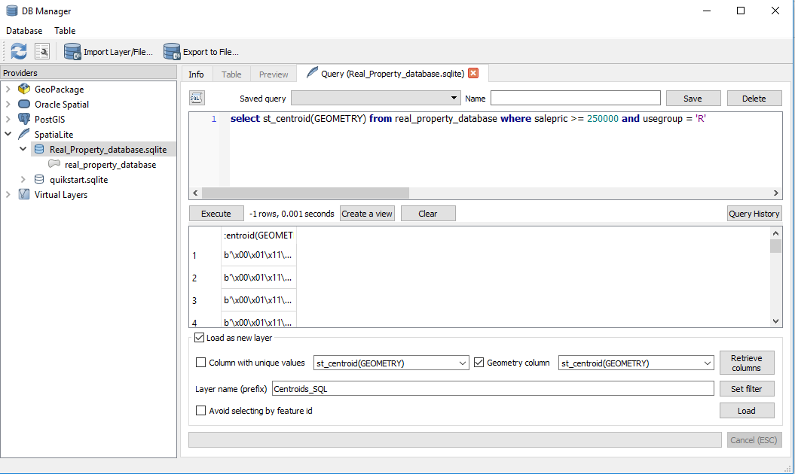This screenshot has height=474, width=795.
Task: Click the Export to File icon
Action: pos(172,52)
